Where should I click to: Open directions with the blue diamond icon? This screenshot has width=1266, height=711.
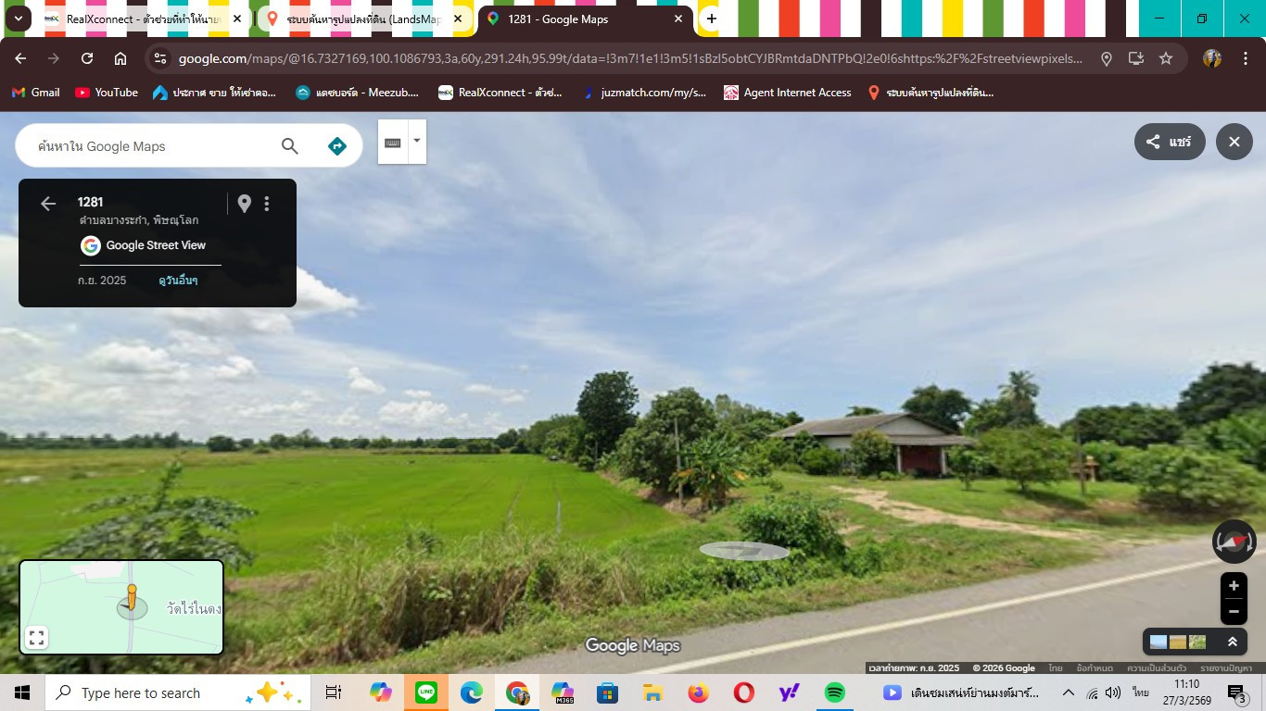point(337,146)
